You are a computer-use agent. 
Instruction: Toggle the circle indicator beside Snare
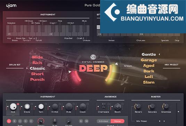pyautogui.click(x=32, y=104)
